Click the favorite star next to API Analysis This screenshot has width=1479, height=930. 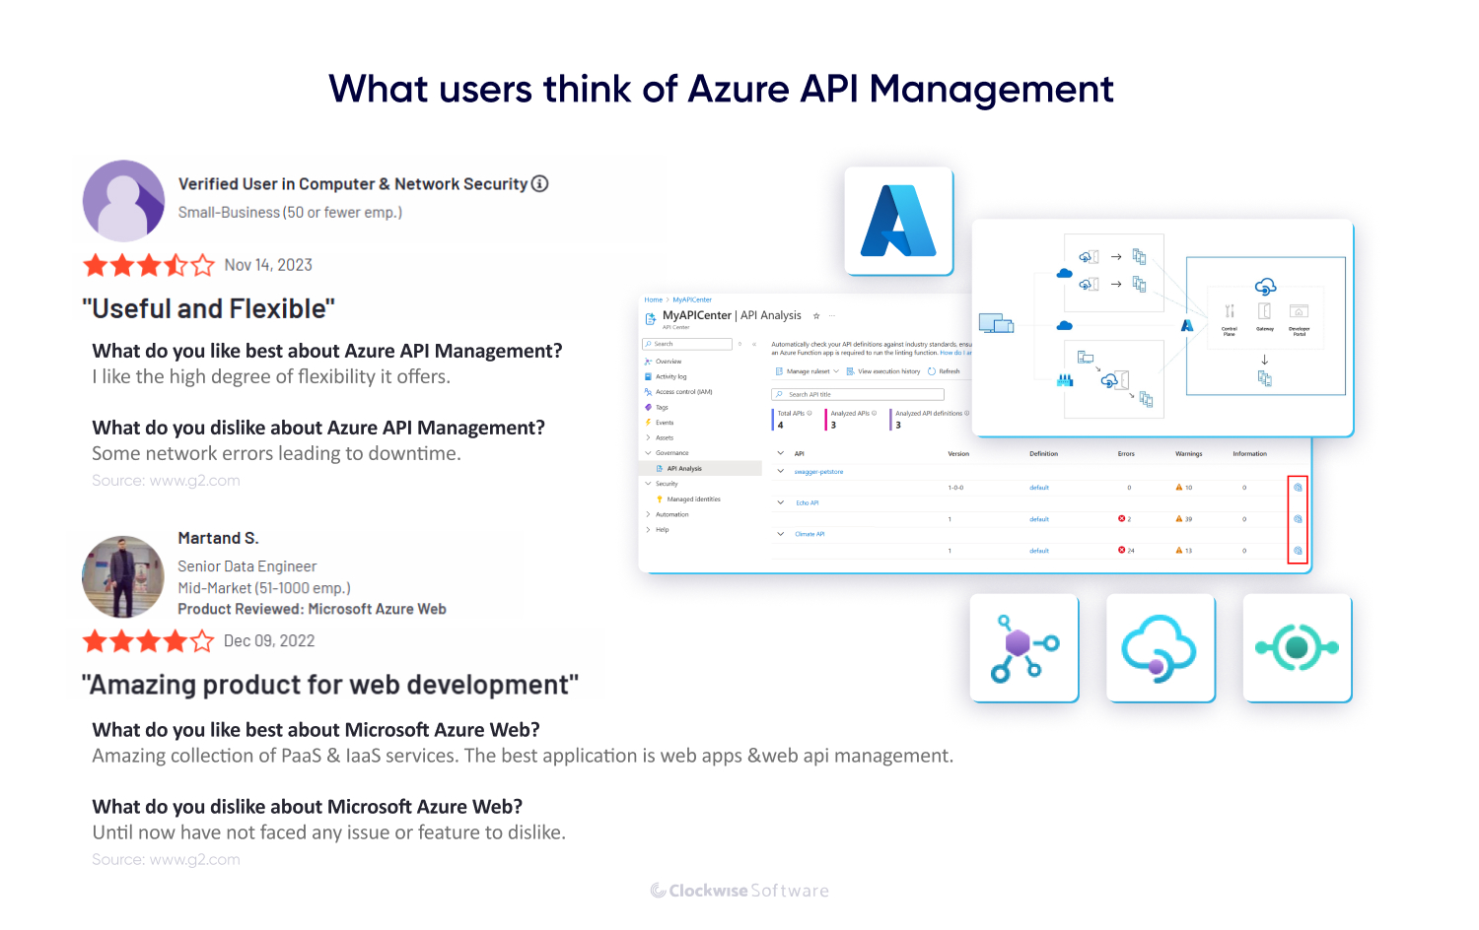pos(816,316)
